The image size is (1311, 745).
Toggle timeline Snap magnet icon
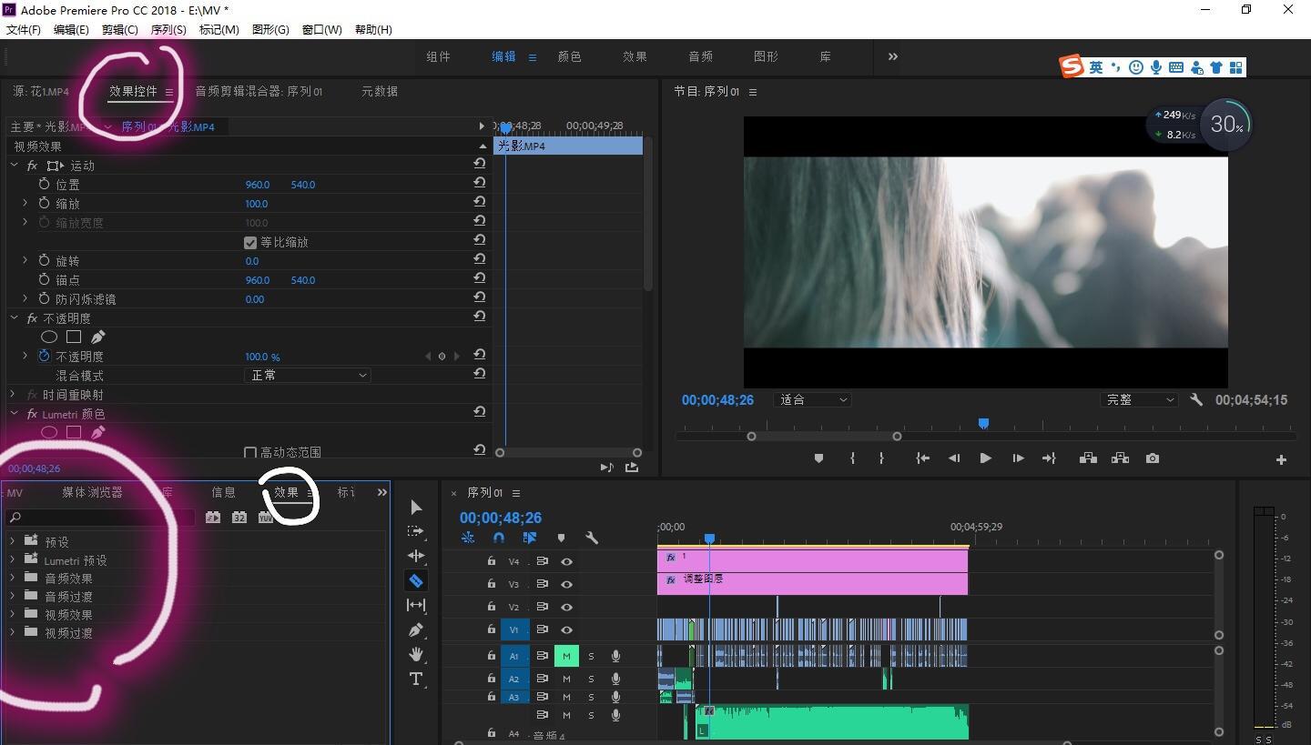(x=499, y=538)
